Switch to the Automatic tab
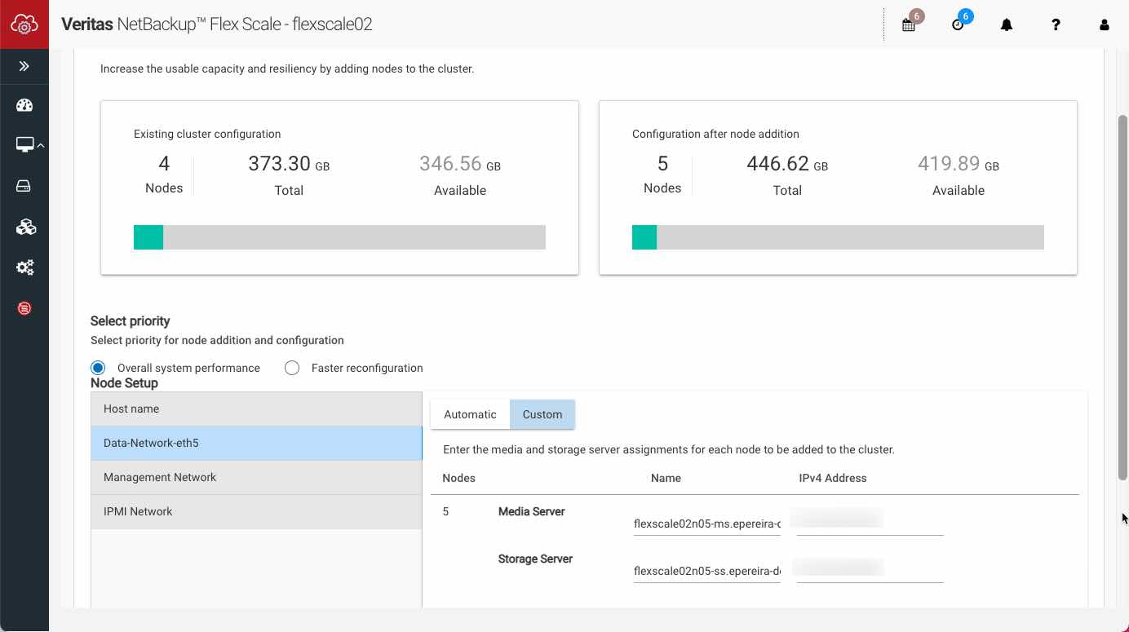Image resolution: width=1129 pixels, height=632 pixels. coord(470,414)
